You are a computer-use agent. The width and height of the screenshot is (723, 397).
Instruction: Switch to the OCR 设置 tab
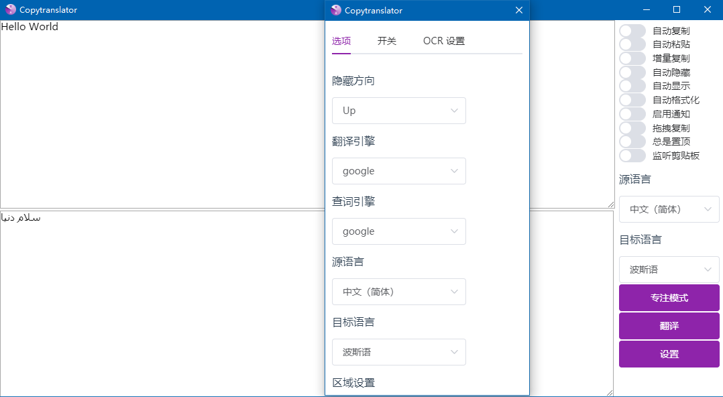pyautogui.click(x=443, y=40)
